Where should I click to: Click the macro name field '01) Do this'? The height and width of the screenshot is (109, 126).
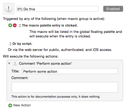coord(57,9)
